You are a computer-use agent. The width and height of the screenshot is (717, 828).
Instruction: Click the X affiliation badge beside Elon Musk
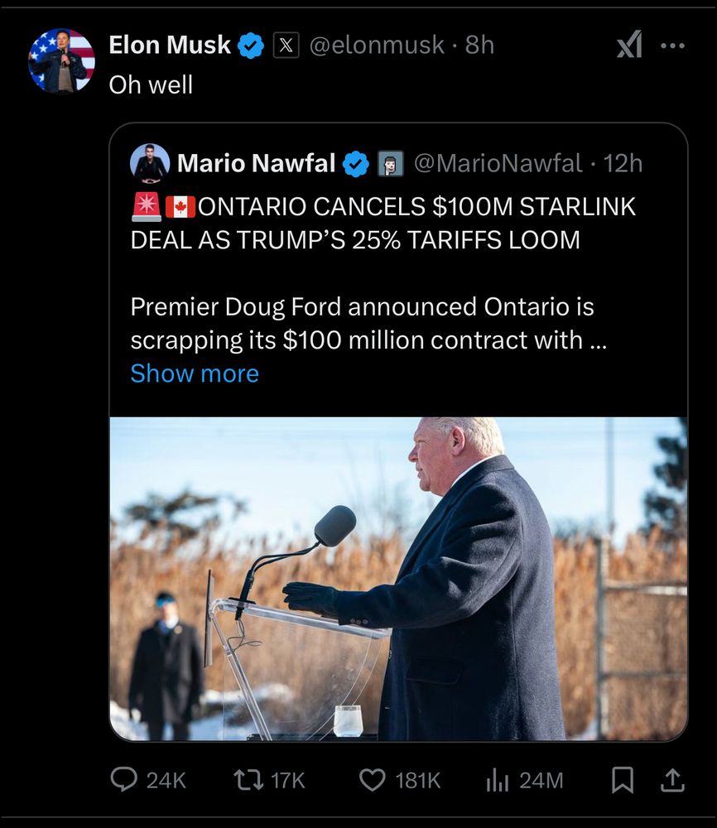pos(285,46)
